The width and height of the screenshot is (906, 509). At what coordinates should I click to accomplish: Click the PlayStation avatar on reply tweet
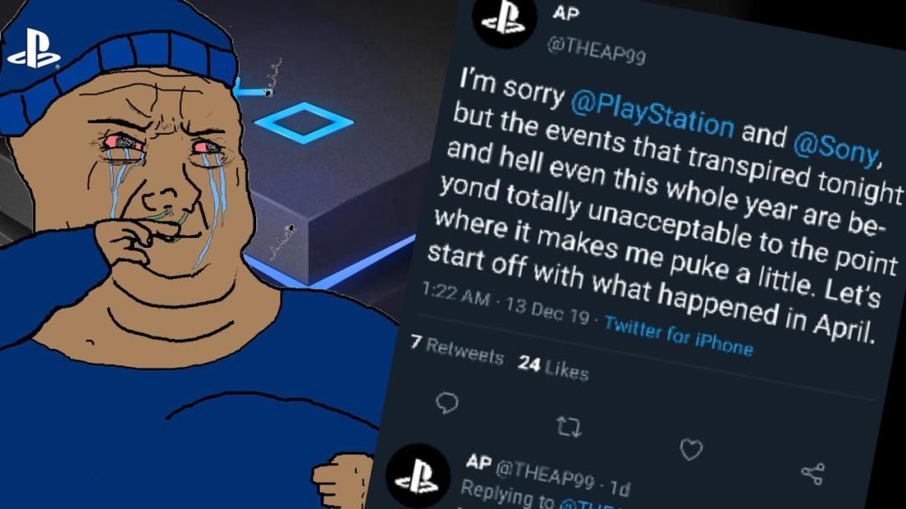pyautogui.click(x=418, y=477)
